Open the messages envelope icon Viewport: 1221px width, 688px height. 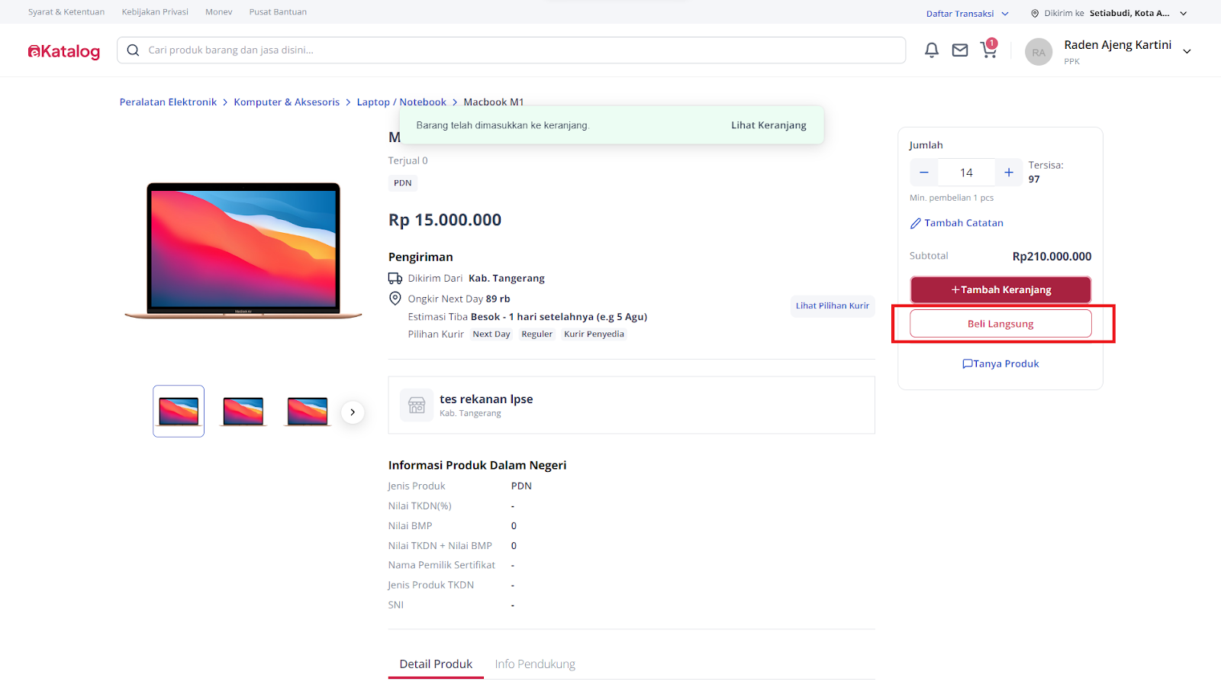click(959, 50)
